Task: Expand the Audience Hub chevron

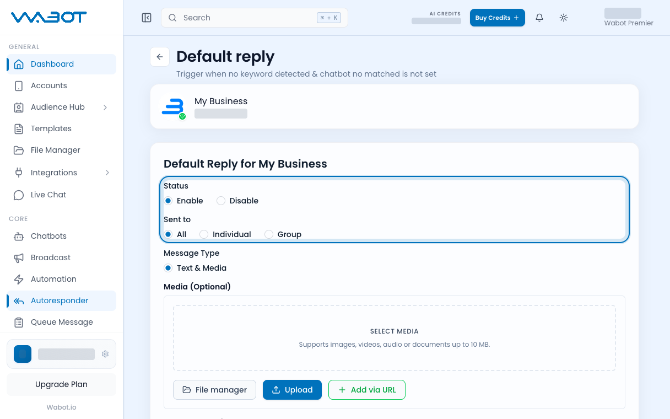Action: [105, 107]
